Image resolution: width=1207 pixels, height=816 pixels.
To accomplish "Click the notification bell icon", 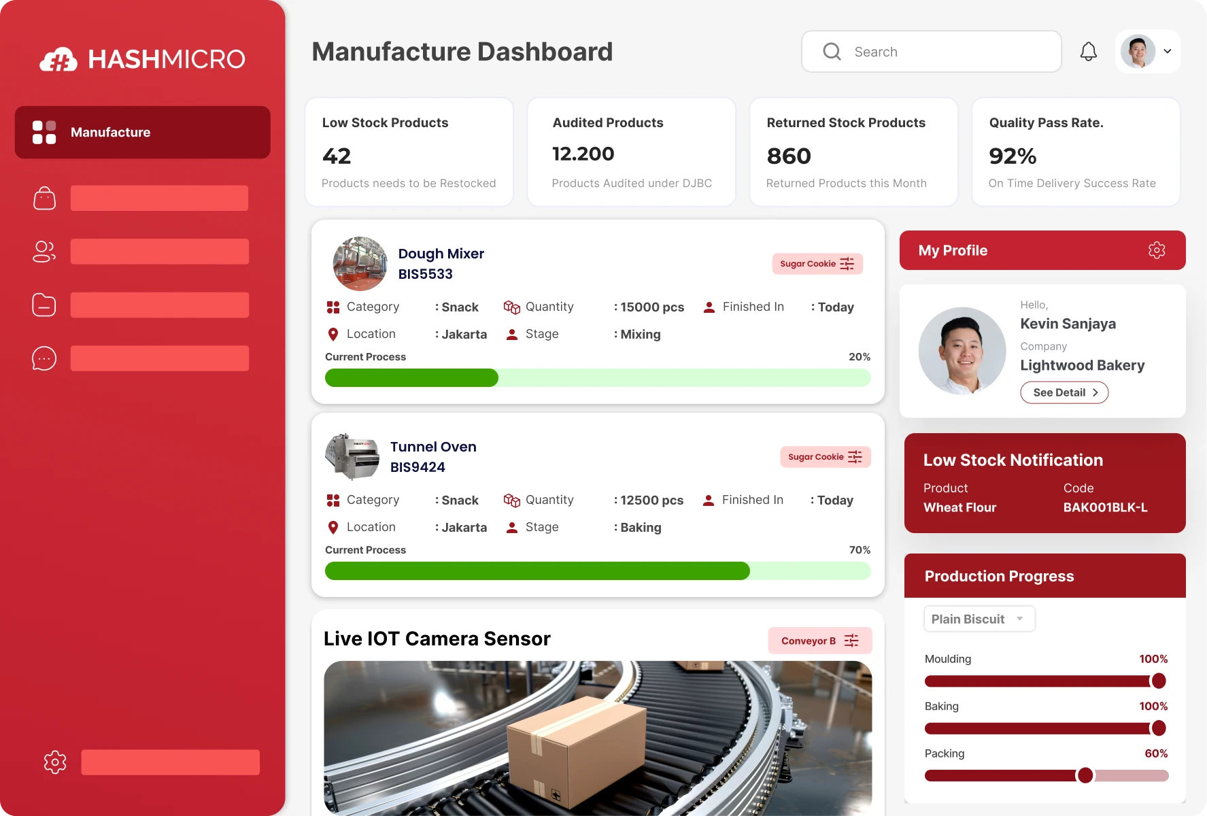I will click(x=1088, y=52).
